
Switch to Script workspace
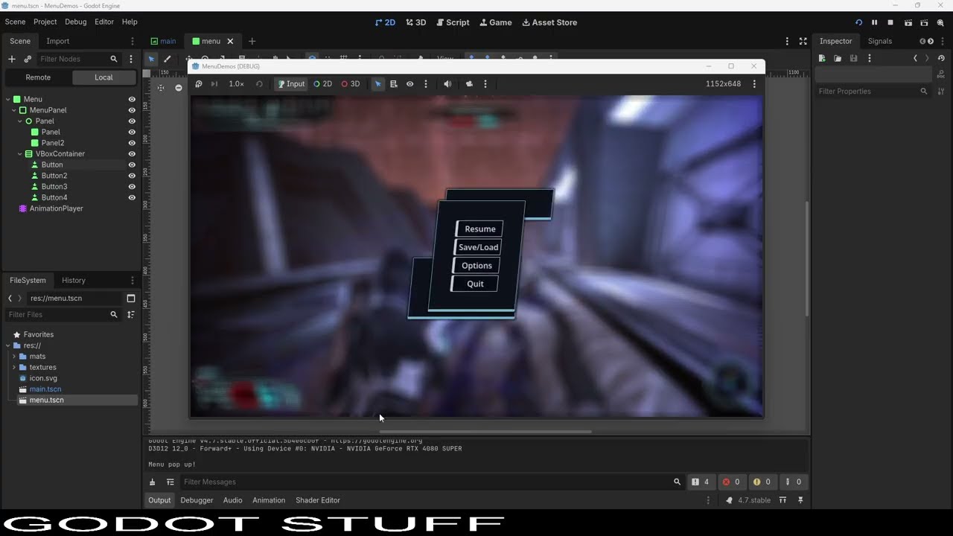point(453,22)
